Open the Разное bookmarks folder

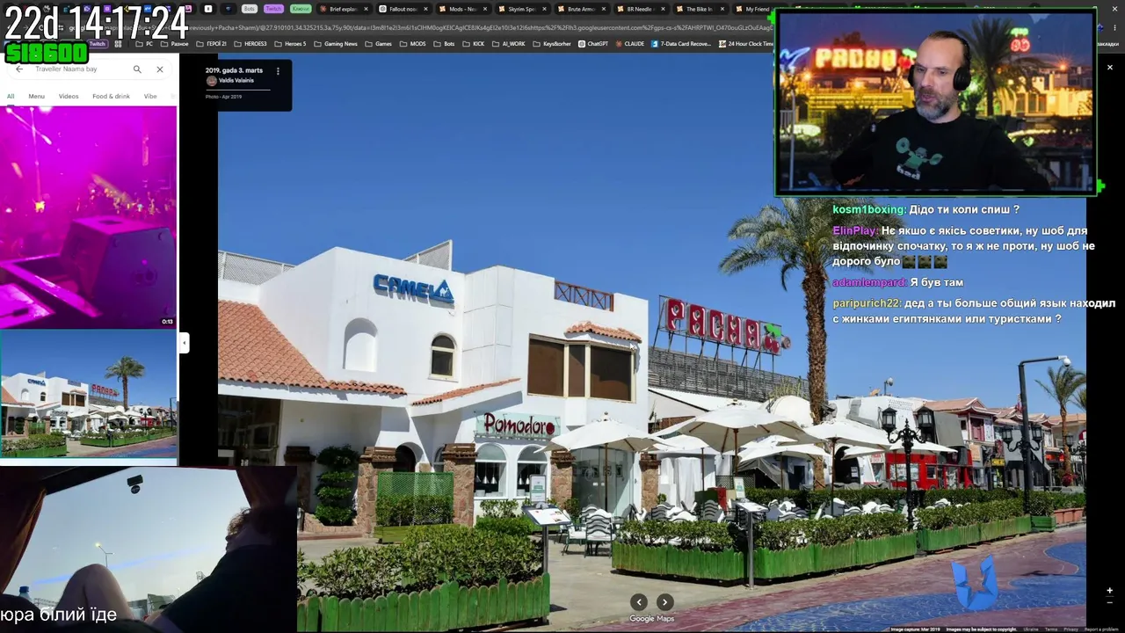(174, 44)
